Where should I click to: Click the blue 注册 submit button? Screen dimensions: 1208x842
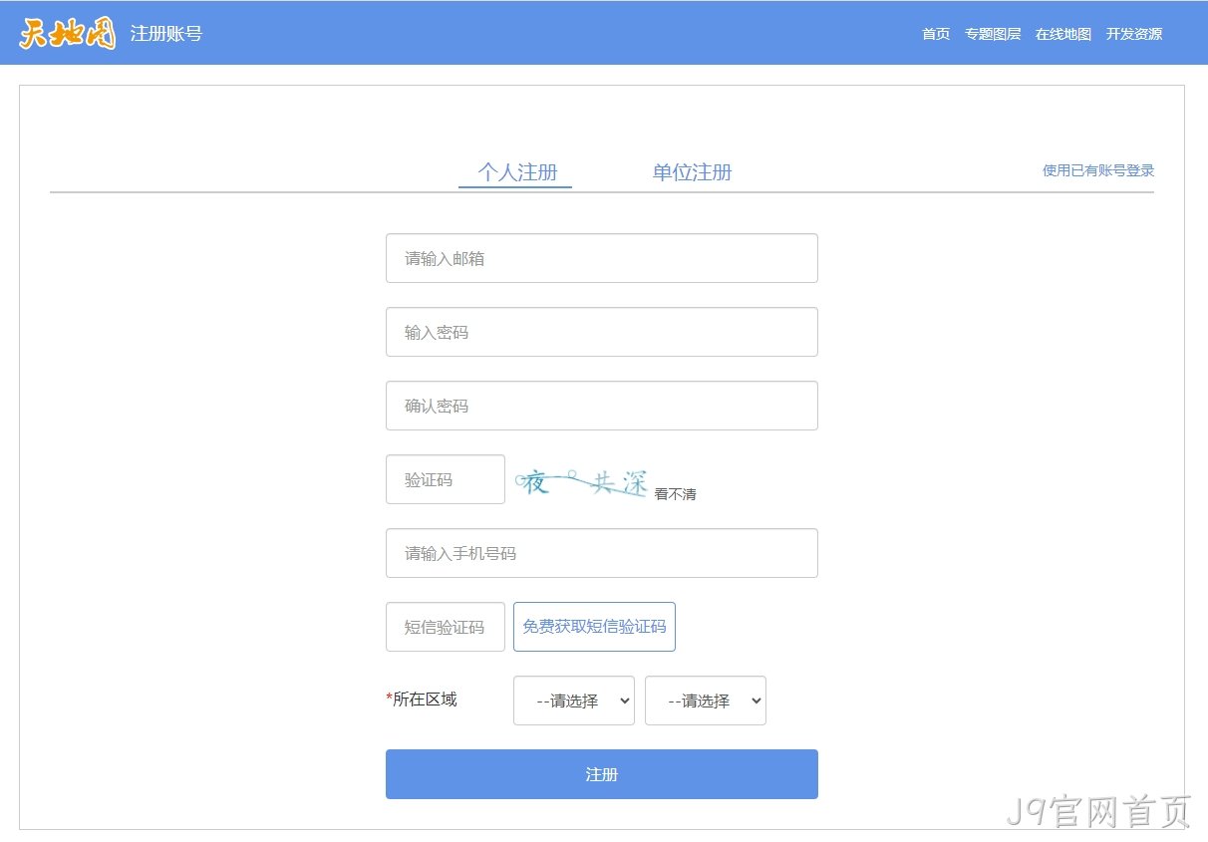click(602, 774)
